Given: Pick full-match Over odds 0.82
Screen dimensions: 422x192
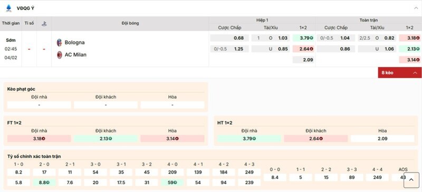Looking at the screenshot, I should (x=377, y=38).
